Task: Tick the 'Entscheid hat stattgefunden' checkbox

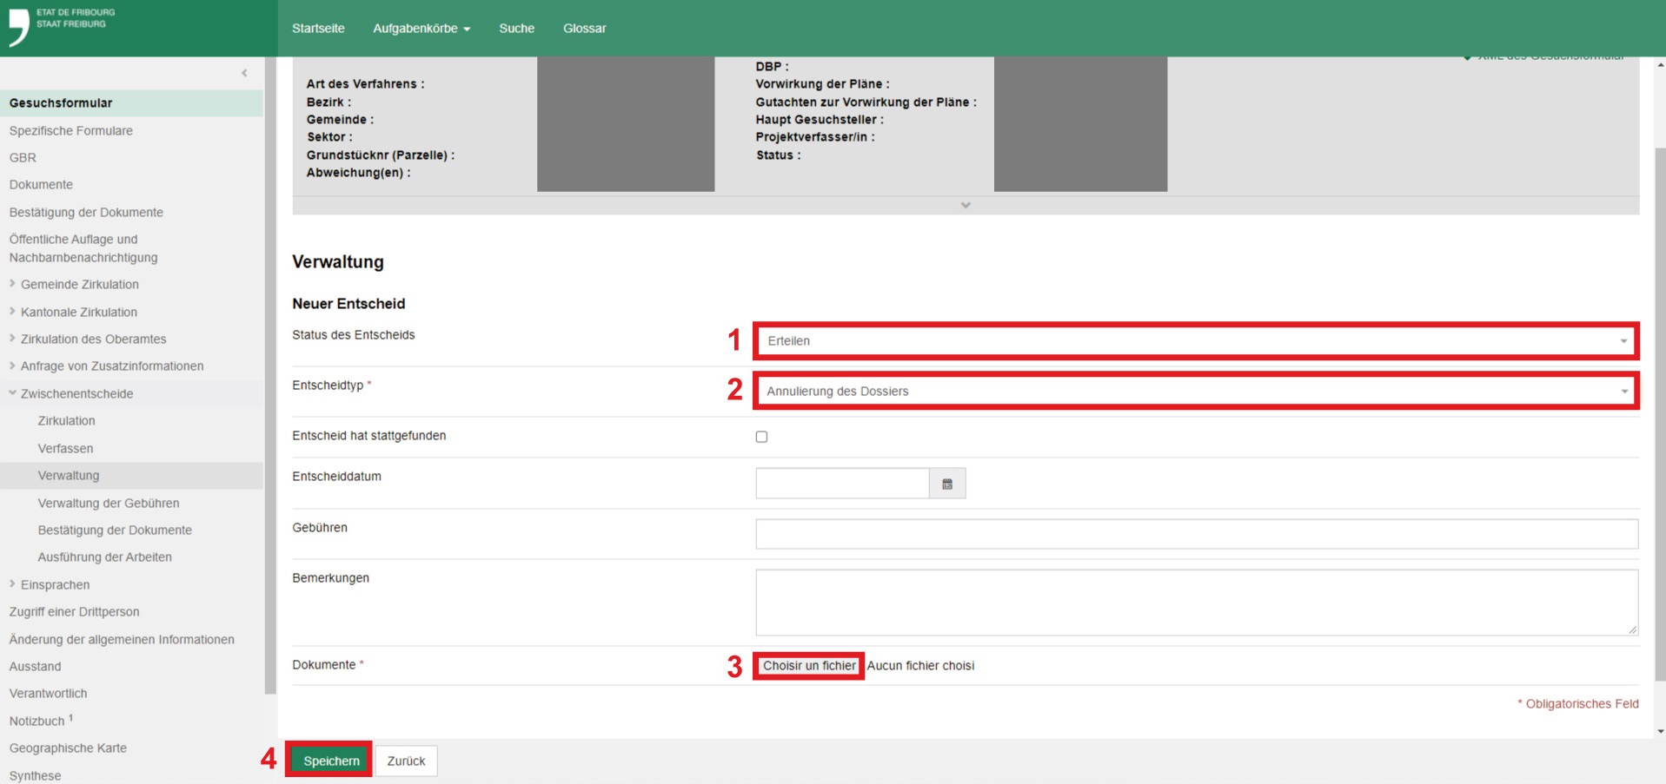Action: (761, 437)
